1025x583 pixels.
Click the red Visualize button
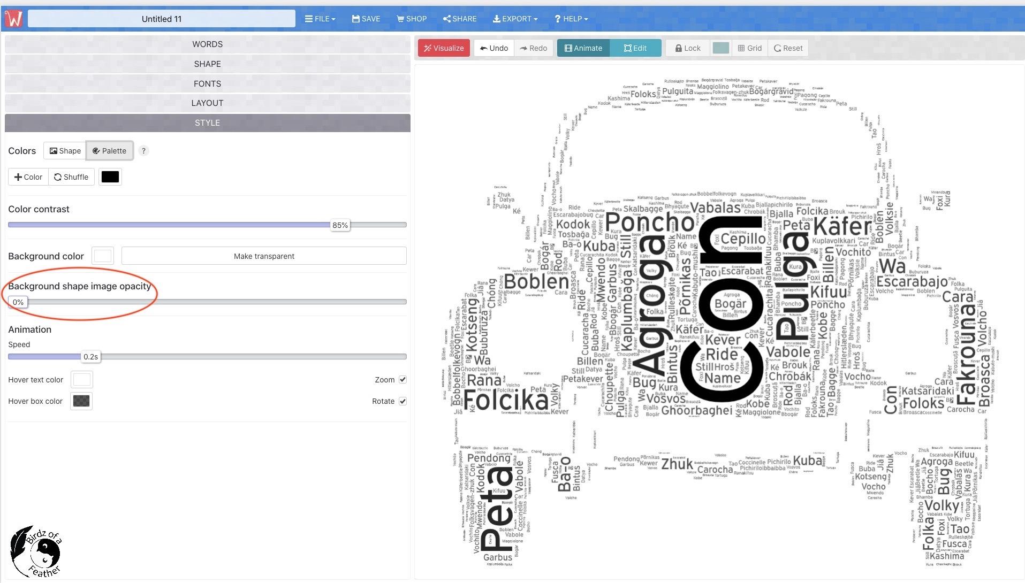pyautogui.click(x=444, y=48)
